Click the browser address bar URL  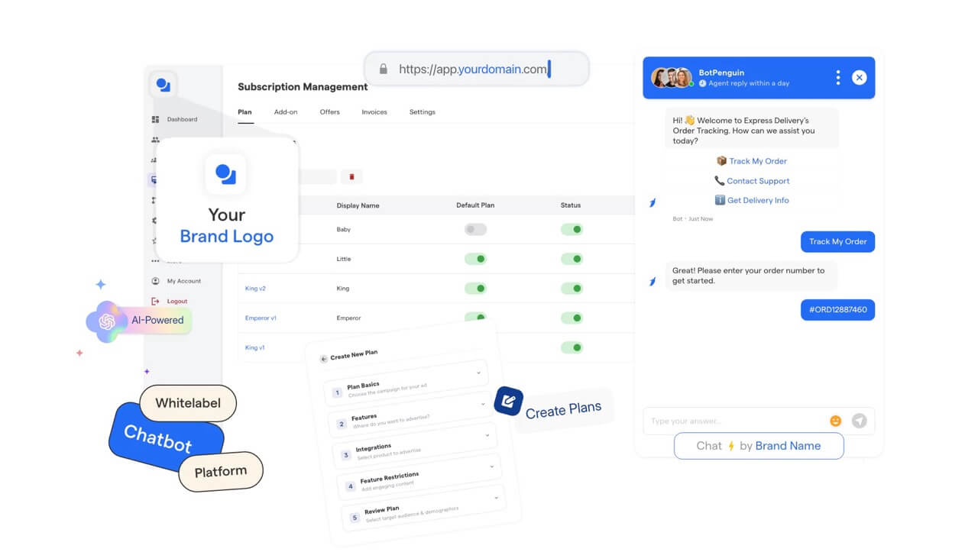tap(474, 69)
